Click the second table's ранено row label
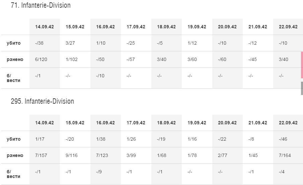303x185 pixels. (x=15, y=155)
